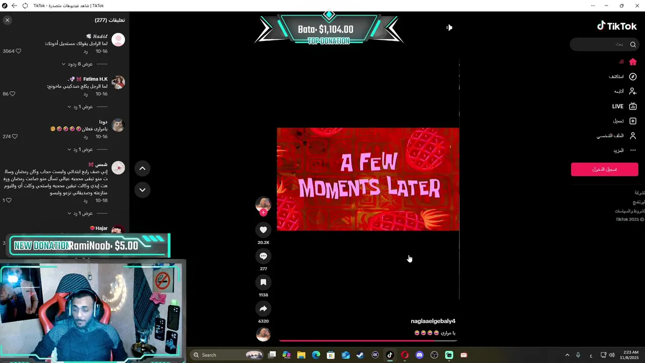The height and width of the screenshot is (363, 645).
Task: Reply to شمس's comment
Action: 86,200
